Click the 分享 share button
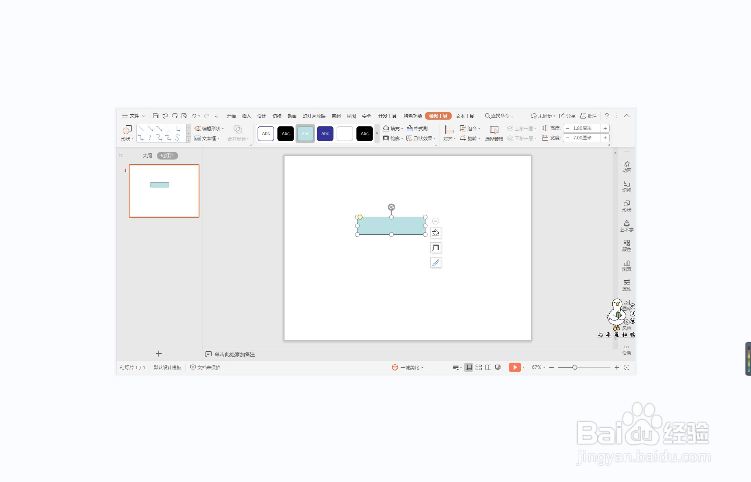751x482 pixels. (x=567, y=116)
